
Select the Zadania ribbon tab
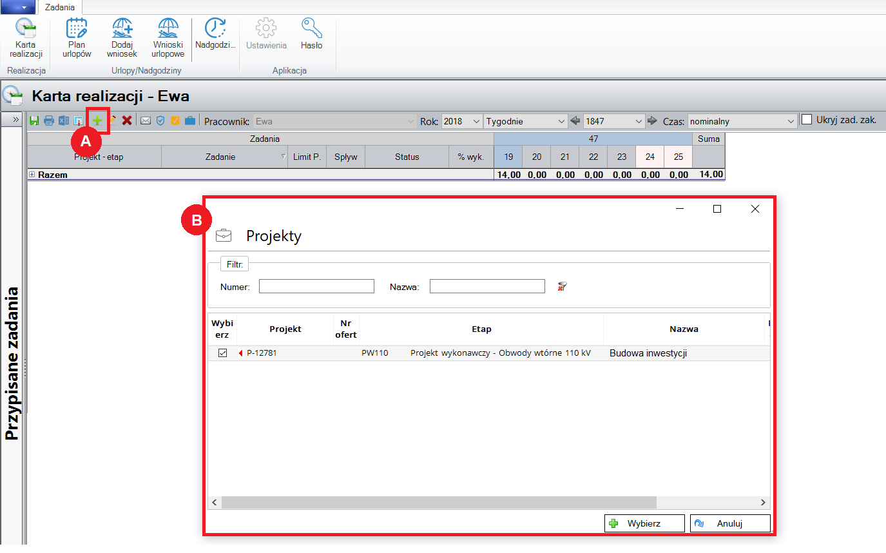click(x=59, y=7)
